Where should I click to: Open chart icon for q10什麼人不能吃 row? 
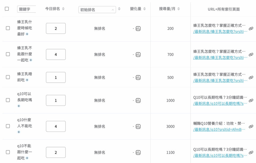[138, 126]
